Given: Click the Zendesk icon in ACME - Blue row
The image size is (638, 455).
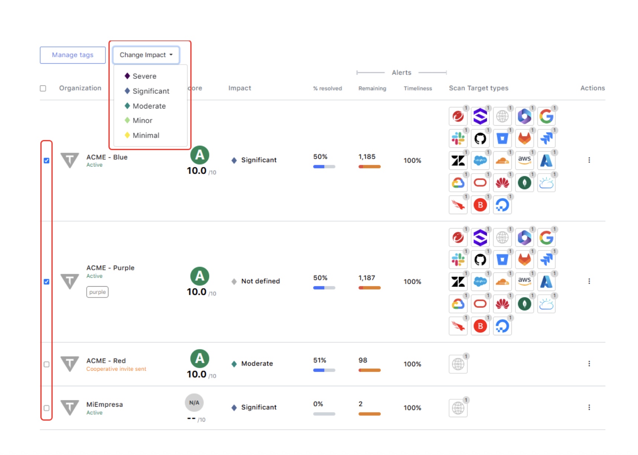Looking at the screenshot, I should tap(458, 161).
